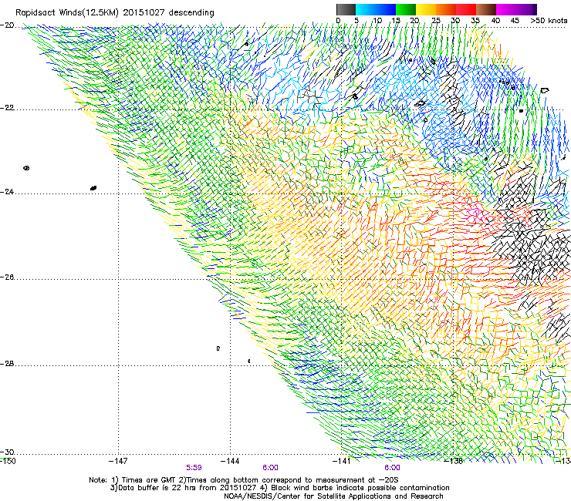
Task: Click the '25' knots label under the color bar
Action: pyautogui.click(x=435, y=21)
